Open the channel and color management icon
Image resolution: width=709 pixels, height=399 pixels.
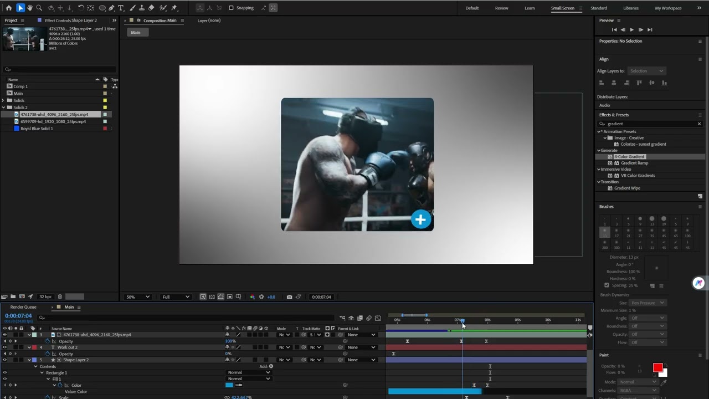(252, 297)
